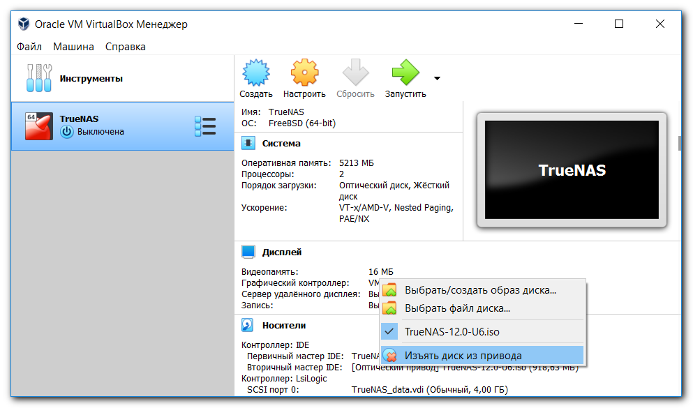This screenshot has width=693, height=408.
Task: Click the Дисплей section header
Action: tap(282, 252)
